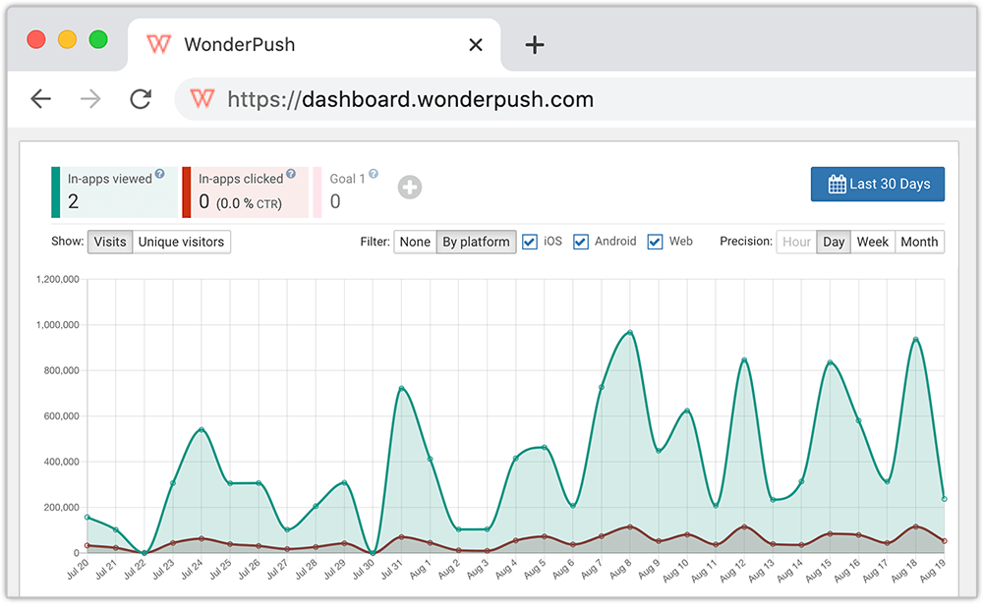Click the Aug 18 green data point
Image resolution: width=983 pixels, height=604 pixels.
(x=916, y=340)
